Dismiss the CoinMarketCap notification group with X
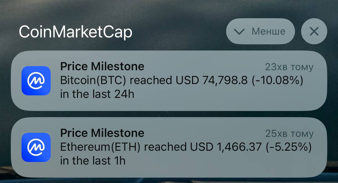The width and height of the screenshot is (338, 183). click(314, 31)
